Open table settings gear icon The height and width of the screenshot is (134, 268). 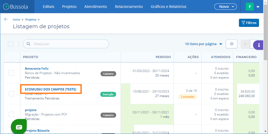(231, 44)
